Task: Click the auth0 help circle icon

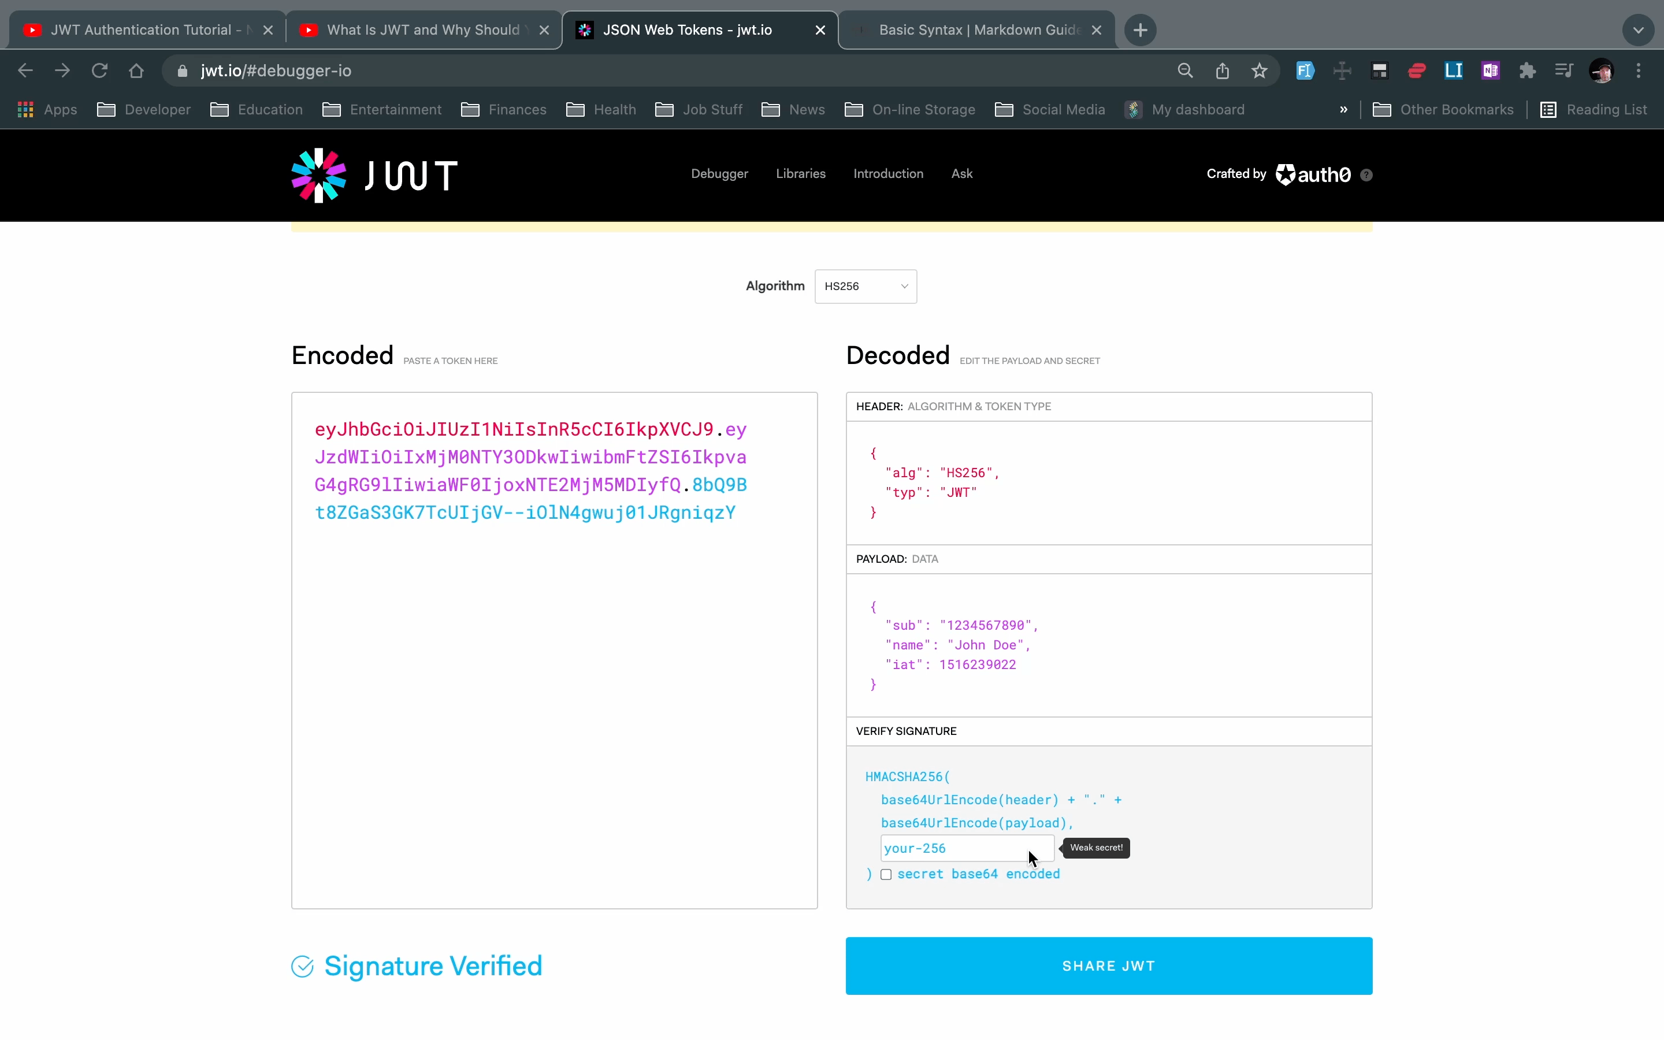Action: click(1366, 174)
